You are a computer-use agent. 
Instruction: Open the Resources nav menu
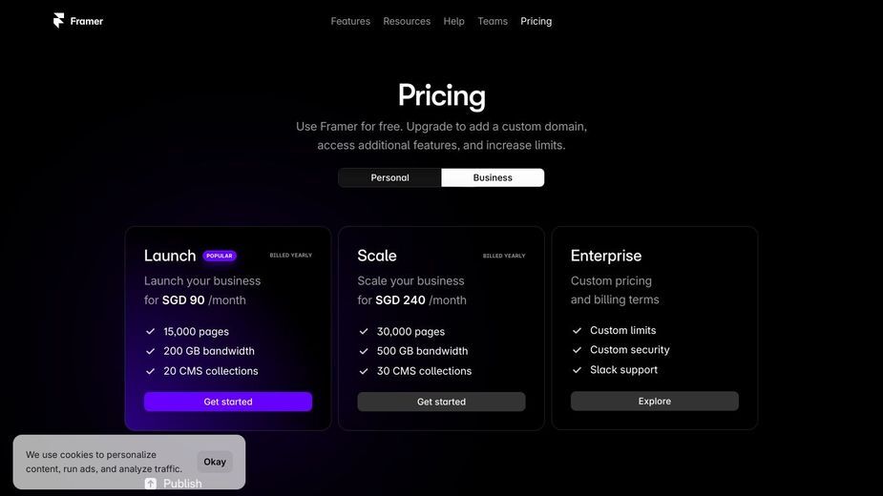coord(407,21)
